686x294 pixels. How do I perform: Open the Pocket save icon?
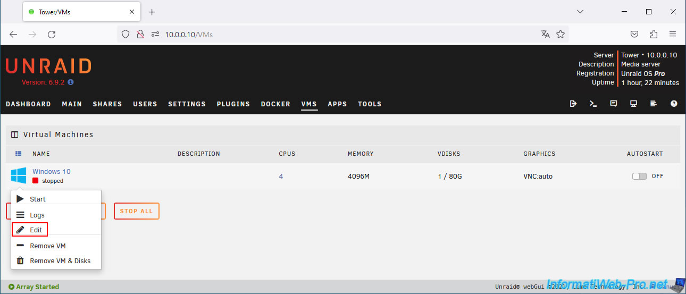point(634,34)
